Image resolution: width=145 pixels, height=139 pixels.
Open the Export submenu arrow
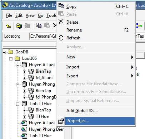click(132, 76)
